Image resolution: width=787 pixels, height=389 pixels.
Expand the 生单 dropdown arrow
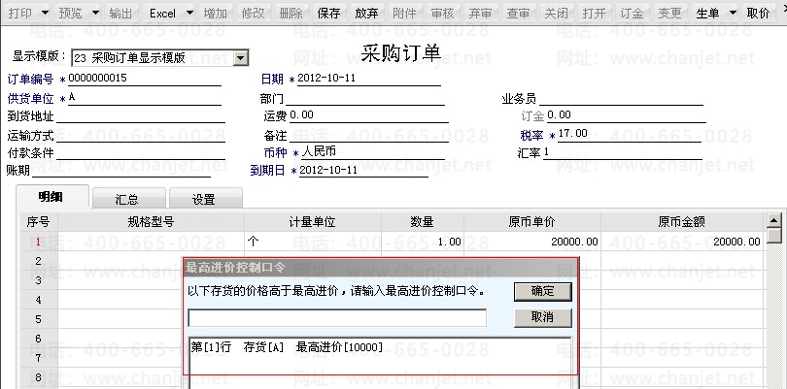pos(733,13)
